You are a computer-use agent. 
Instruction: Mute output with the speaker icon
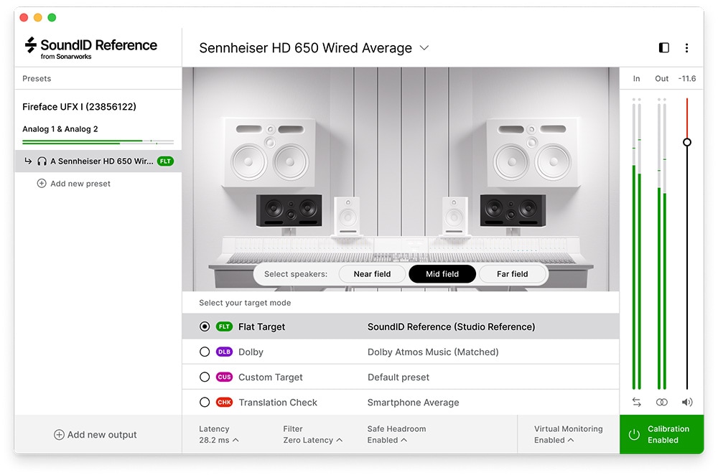[x=687, y=403]
